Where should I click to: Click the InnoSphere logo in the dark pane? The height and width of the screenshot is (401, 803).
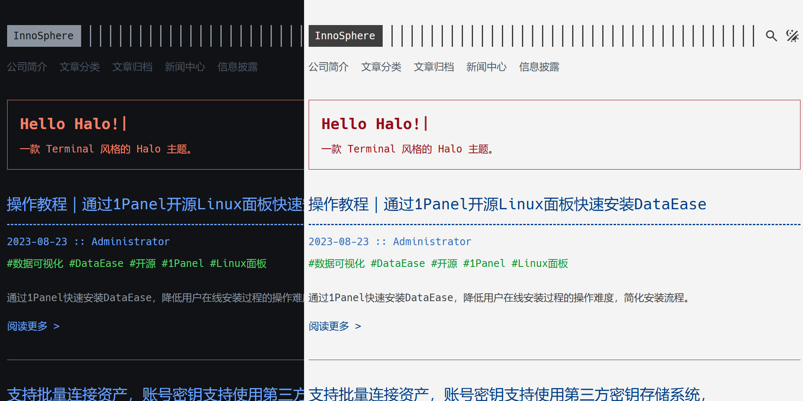(44, 36)
